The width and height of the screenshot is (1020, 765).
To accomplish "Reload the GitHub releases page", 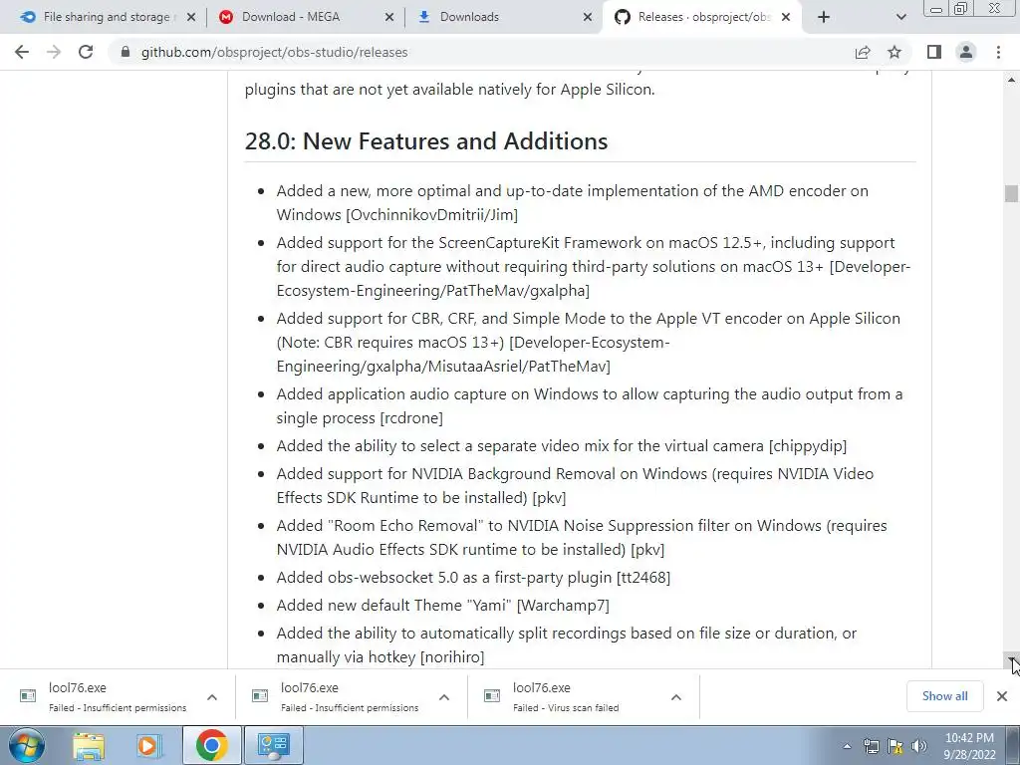I will point(86,52).
